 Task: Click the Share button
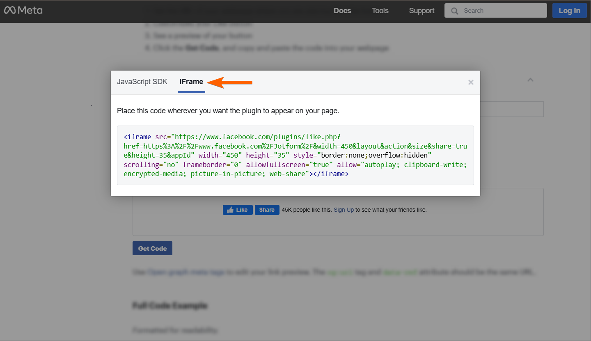pyautogui.click(x=267, y=210)
